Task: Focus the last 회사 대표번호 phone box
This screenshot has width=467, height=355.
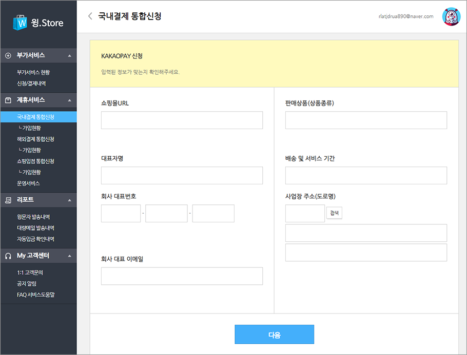Action: pos(213,214)
